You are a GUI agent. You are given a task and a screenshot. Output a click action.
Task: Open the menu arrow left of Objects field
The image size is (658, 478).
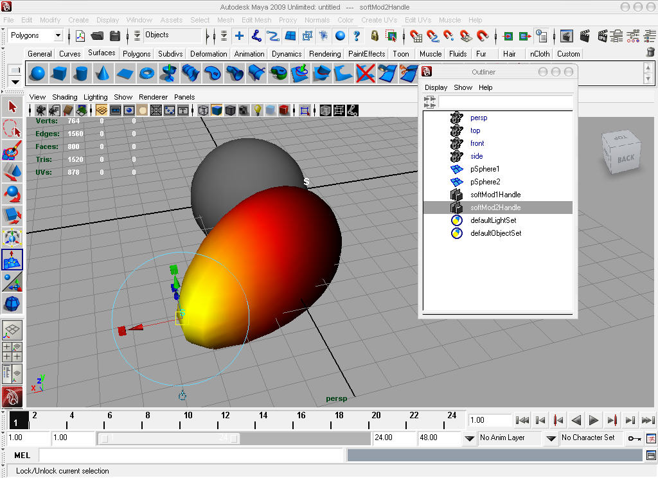point(137,36)
